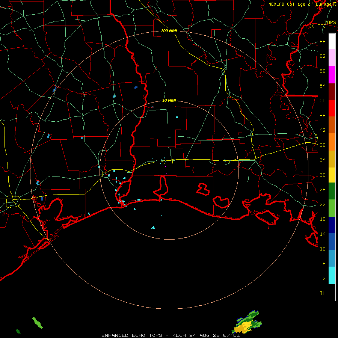
Task: Click the NEXLAB-College of DuPage credit text
Action: [302, 4]
